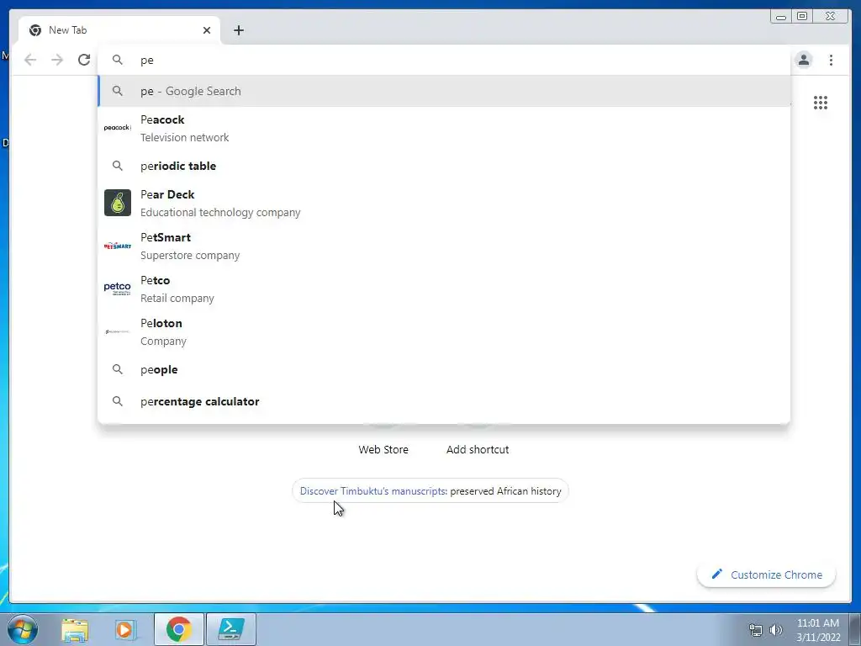
Task: Open the Chrome profile avatar icon
Action: [x=803, y=60]
